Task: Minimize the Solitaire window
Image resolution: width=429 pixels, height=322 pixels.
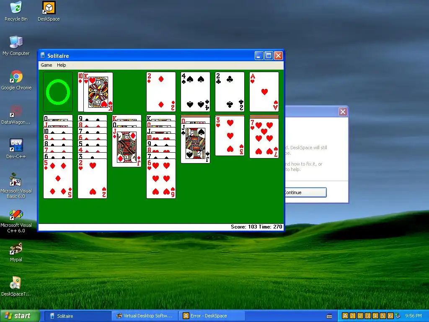Action: pyautogui.click(x=259, y=56)
